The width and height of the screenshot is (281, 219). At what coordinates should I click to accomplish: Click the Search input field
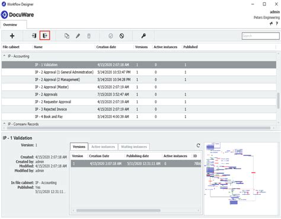coord(260,36)
